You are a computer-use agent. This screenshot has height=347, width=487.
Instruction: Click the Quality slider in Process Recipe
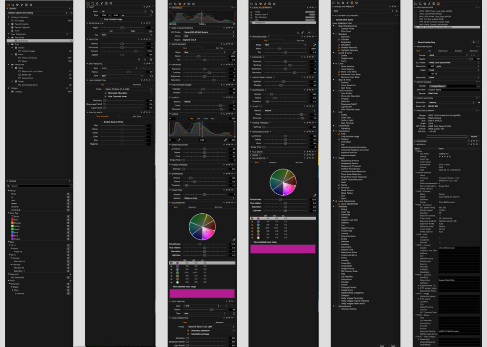coord(450,59)
